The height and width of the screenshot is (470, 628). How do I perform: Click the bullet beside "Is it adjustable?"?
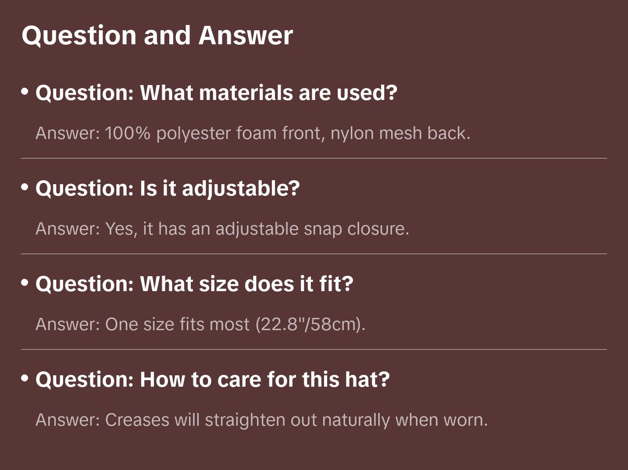tap(25, 187)
